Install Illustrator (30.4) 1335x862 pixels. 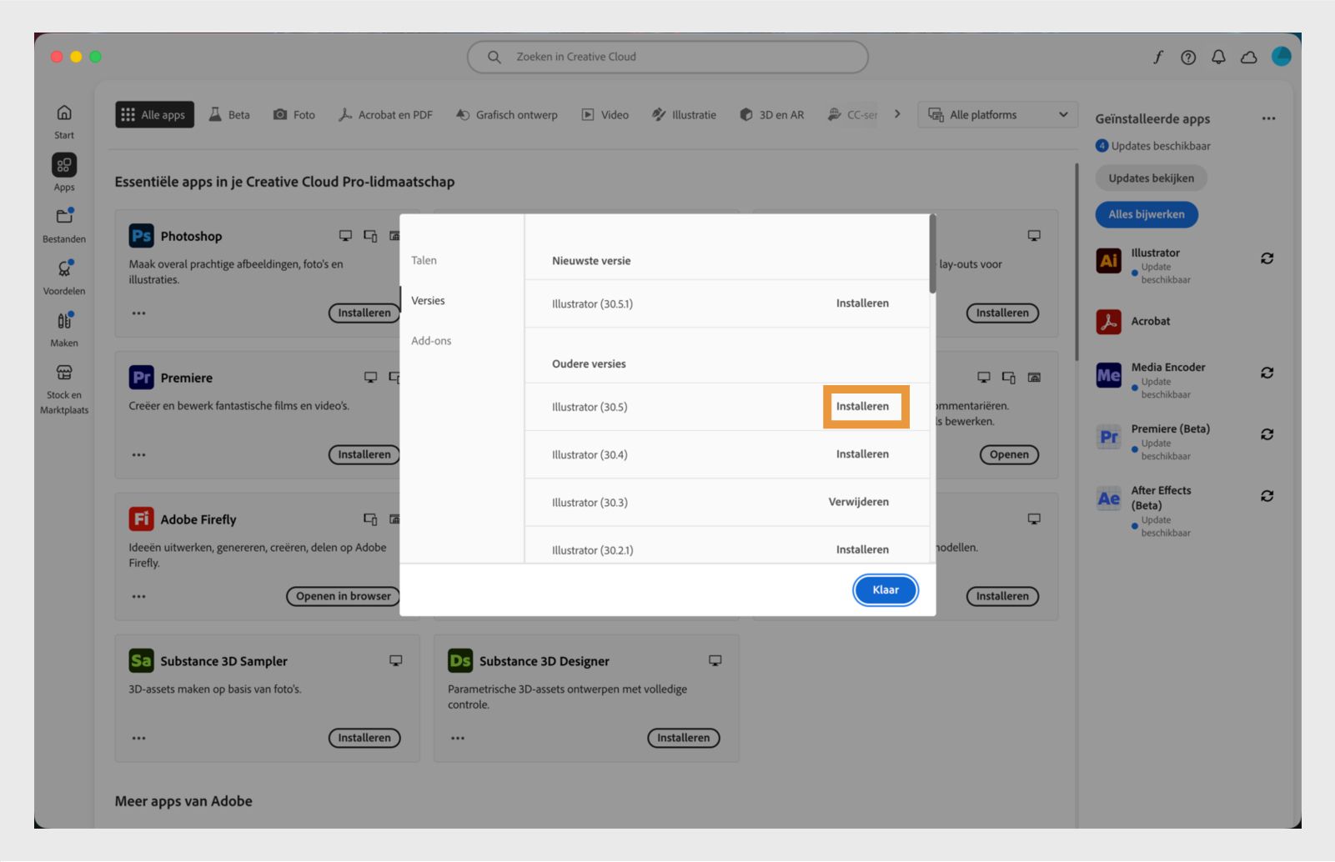[x=862, y=454]
